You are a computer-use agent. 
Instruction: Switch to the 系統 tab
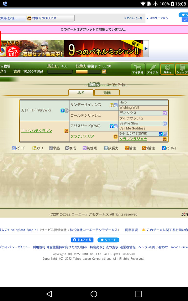pyautogui.click(x=107, y=92)
